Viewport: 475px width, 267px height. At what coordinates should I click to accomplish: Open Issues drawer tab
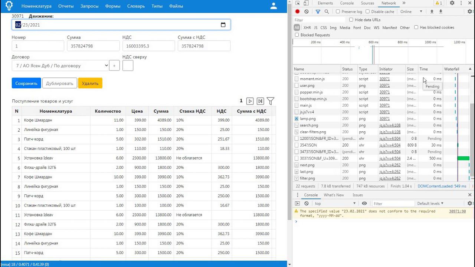pos(358,195)
